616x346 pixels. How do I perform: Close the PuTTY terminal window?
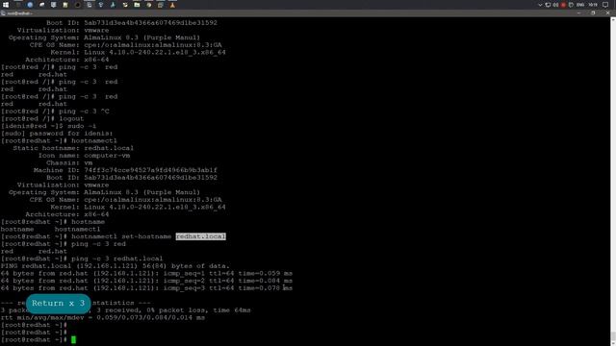(x=607, y=12)
